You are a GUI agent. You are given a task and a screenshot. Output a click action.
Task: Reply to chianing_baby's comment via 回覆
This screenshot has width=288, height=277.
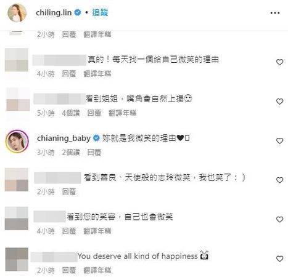click(94, 153)
